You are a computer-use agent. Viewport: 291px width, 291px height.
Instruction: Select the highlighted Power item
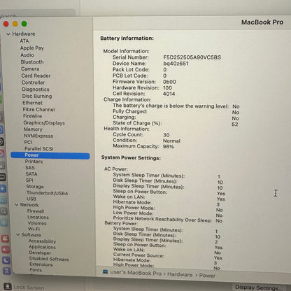pyautogui.click(x=50, y=155)
